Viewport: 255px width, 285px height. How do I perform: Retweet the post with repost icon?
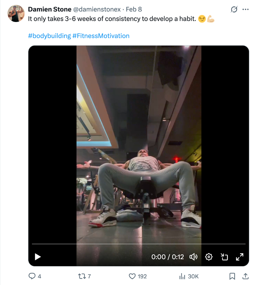pos(82,276)
